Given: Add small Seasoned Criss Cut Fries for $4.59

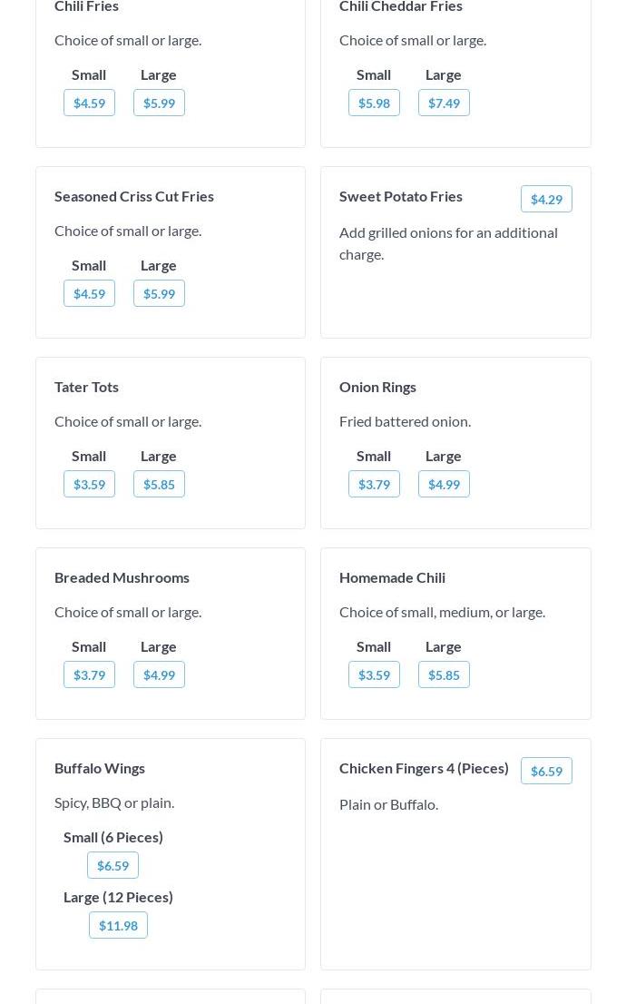Looking at the screenshot, I should coord(89,293).
